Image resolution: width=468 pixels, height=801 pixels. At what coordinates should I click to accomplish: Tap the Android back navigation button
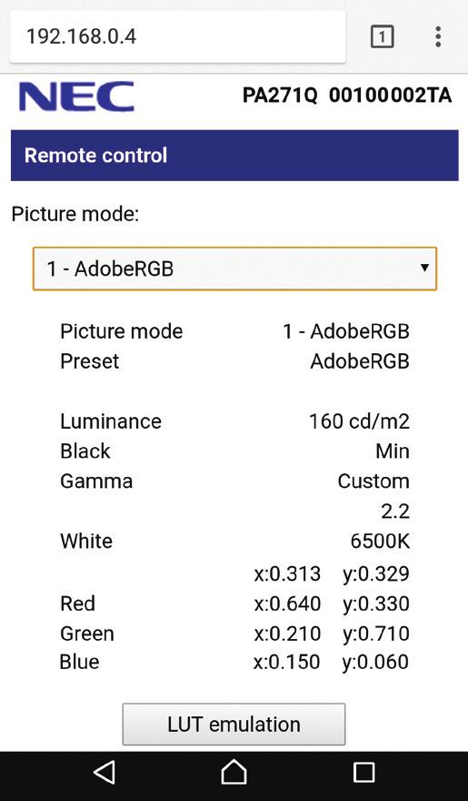(x=105, y=772)
